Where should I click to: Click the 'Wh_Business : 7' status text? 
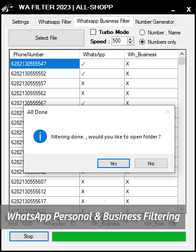pyautogui.click(x=109, y=224)
